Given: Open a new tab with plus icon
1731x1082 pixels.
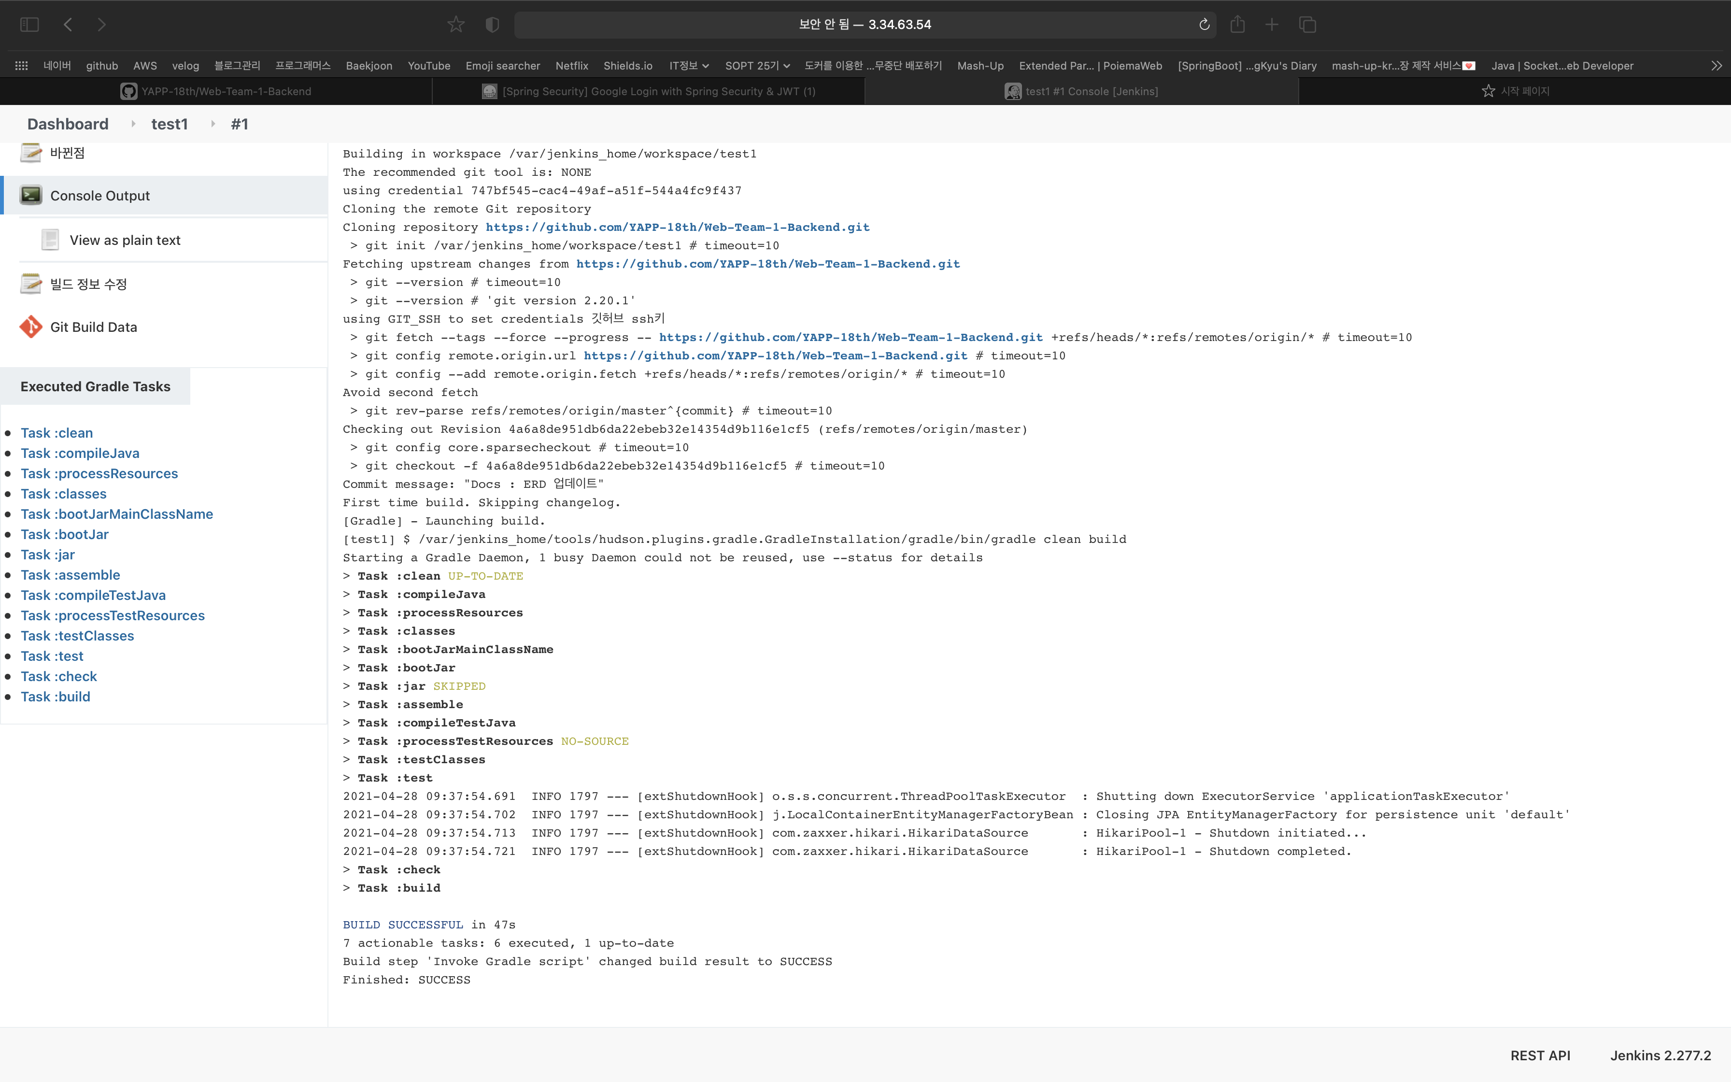Looking at the screenshot, I should coord(1272,24).
